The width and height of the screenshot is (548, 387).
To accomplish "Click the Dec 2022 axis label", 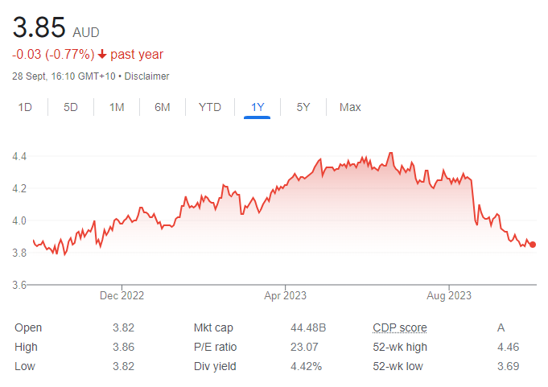I will pos(122,295).
